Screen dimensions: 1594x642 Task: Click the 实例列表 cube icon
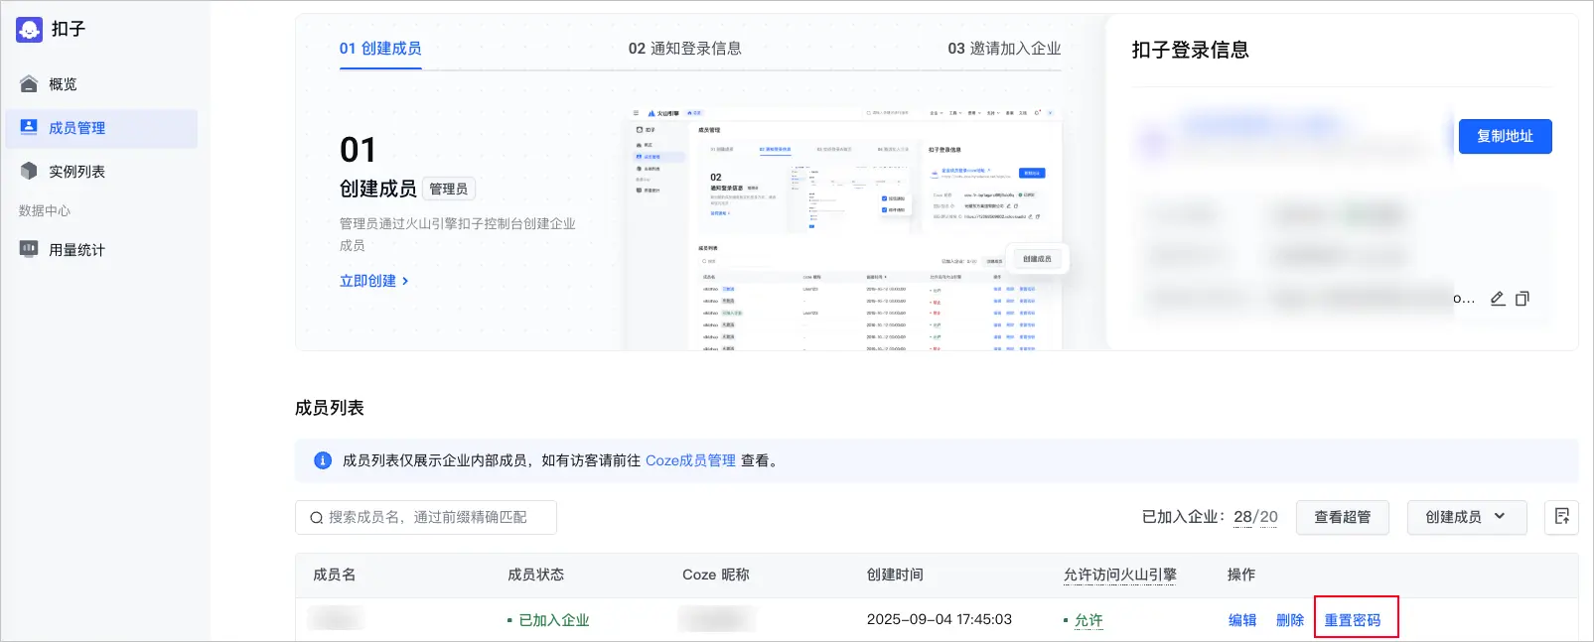click(x=29, y=171)
